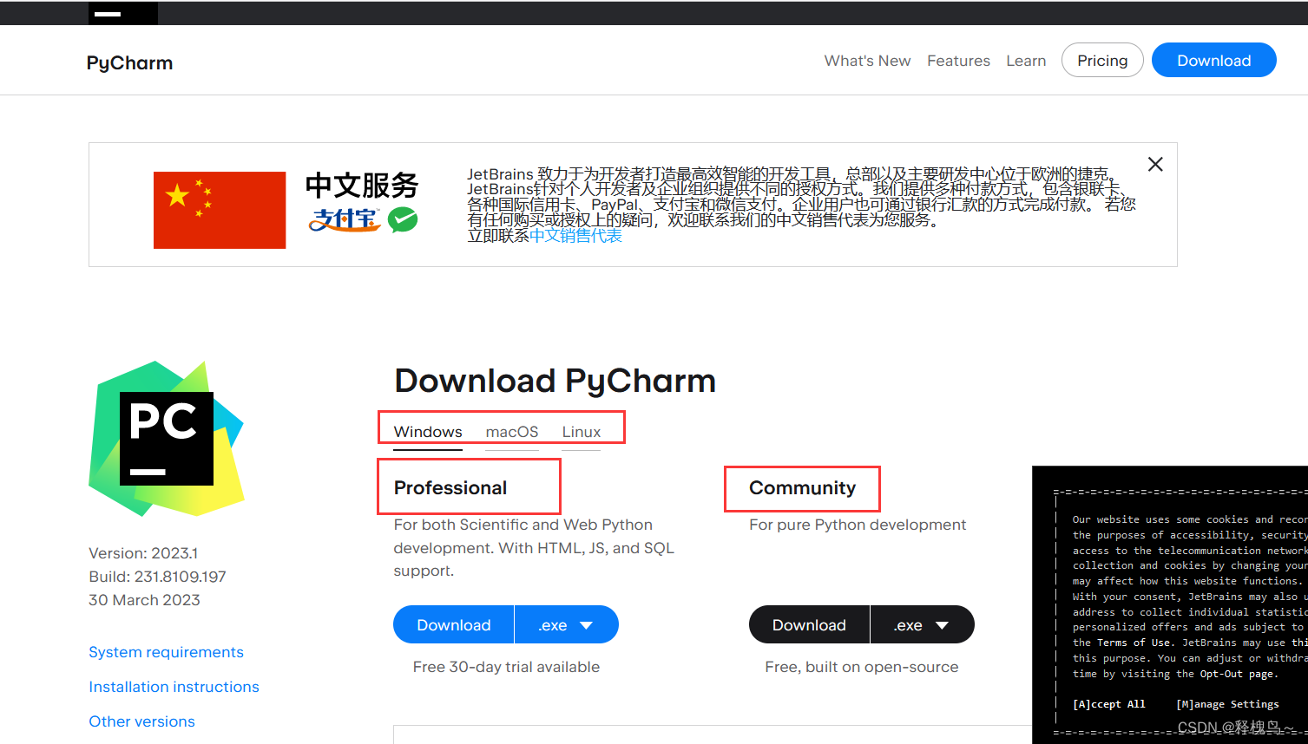Click the Download PyCharm heading
Image resolution: width=1308 pixels, height=744 pixels.
tap(555, 381)
